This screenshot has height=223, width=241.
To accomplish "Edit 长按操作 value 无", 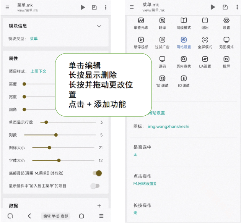I will click(135, 213).
